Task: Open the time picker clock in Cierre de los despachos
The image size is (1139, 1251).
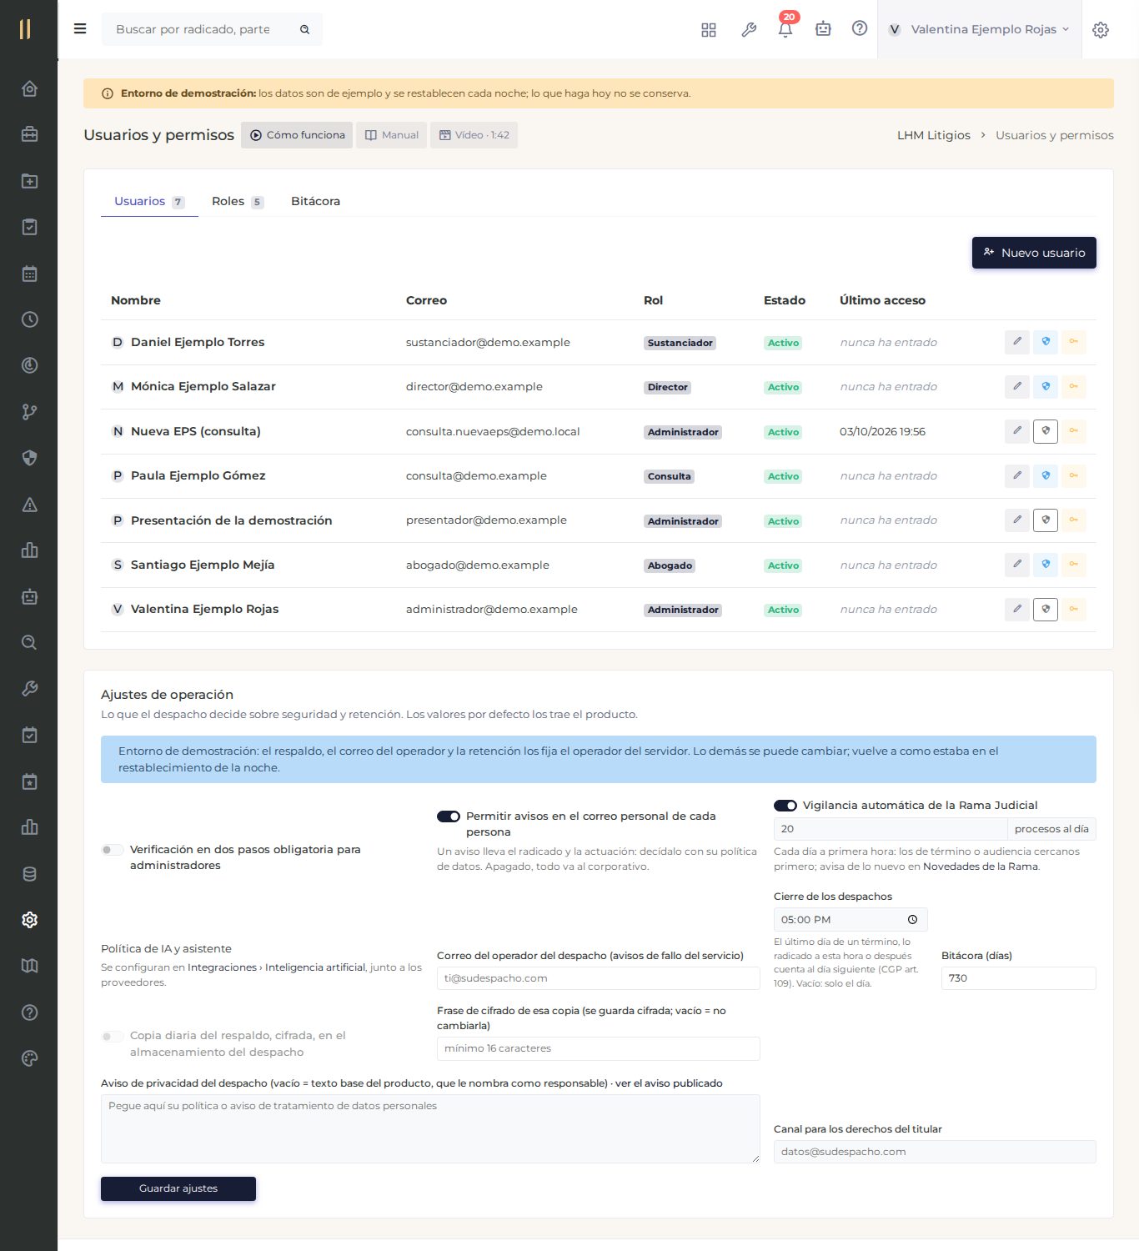Action: click(x=912, y=920)
